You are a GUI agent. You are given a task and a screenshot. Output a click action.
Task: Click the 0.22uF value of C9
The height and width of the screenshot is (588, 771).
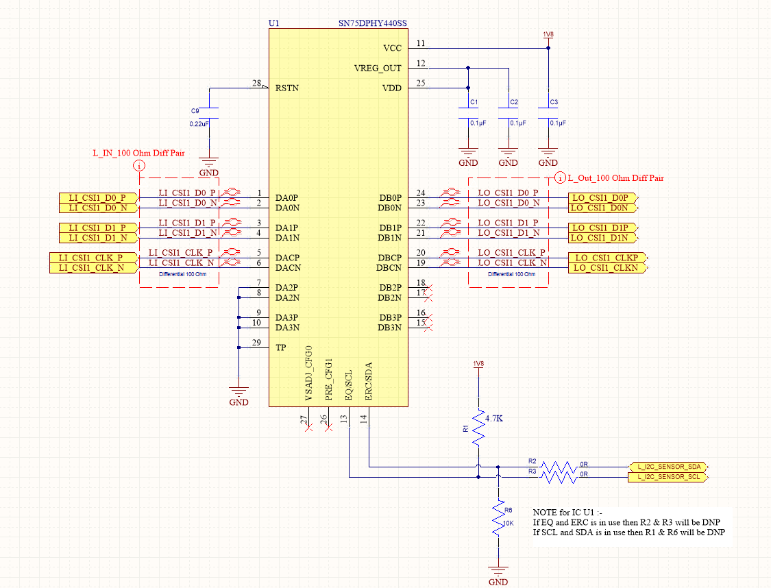[x=199, y=124]
